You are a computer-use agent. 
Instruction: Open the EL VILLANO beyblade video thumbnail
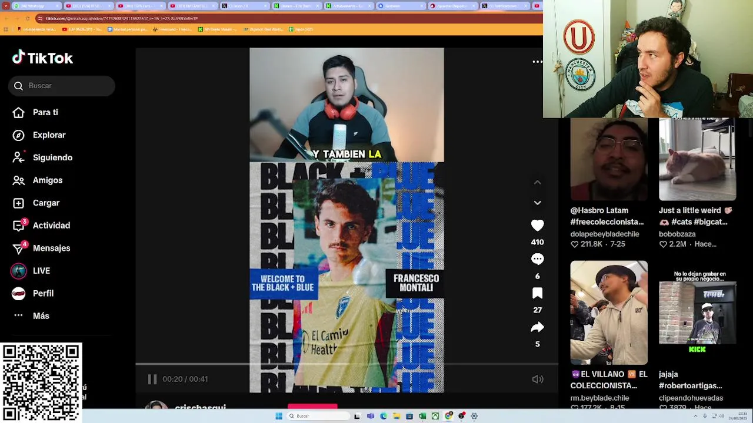pyautogui.click(x=609, y=313)
